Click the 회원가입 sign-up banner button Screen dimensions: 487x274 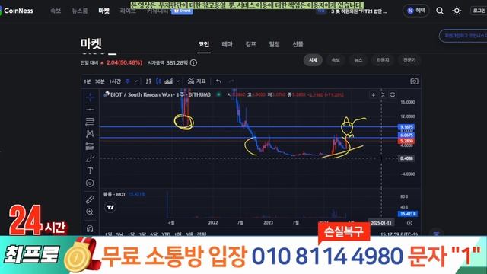pyautogui.click(x=463, y=36)
